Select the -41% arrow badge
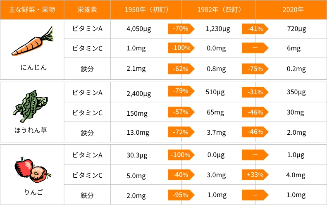The image size is (327, 205). click(255, 29)
